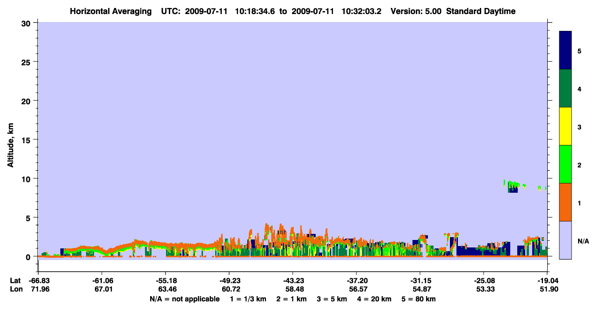
Task: Click latitude value -55.18
Action: (166, 281)
